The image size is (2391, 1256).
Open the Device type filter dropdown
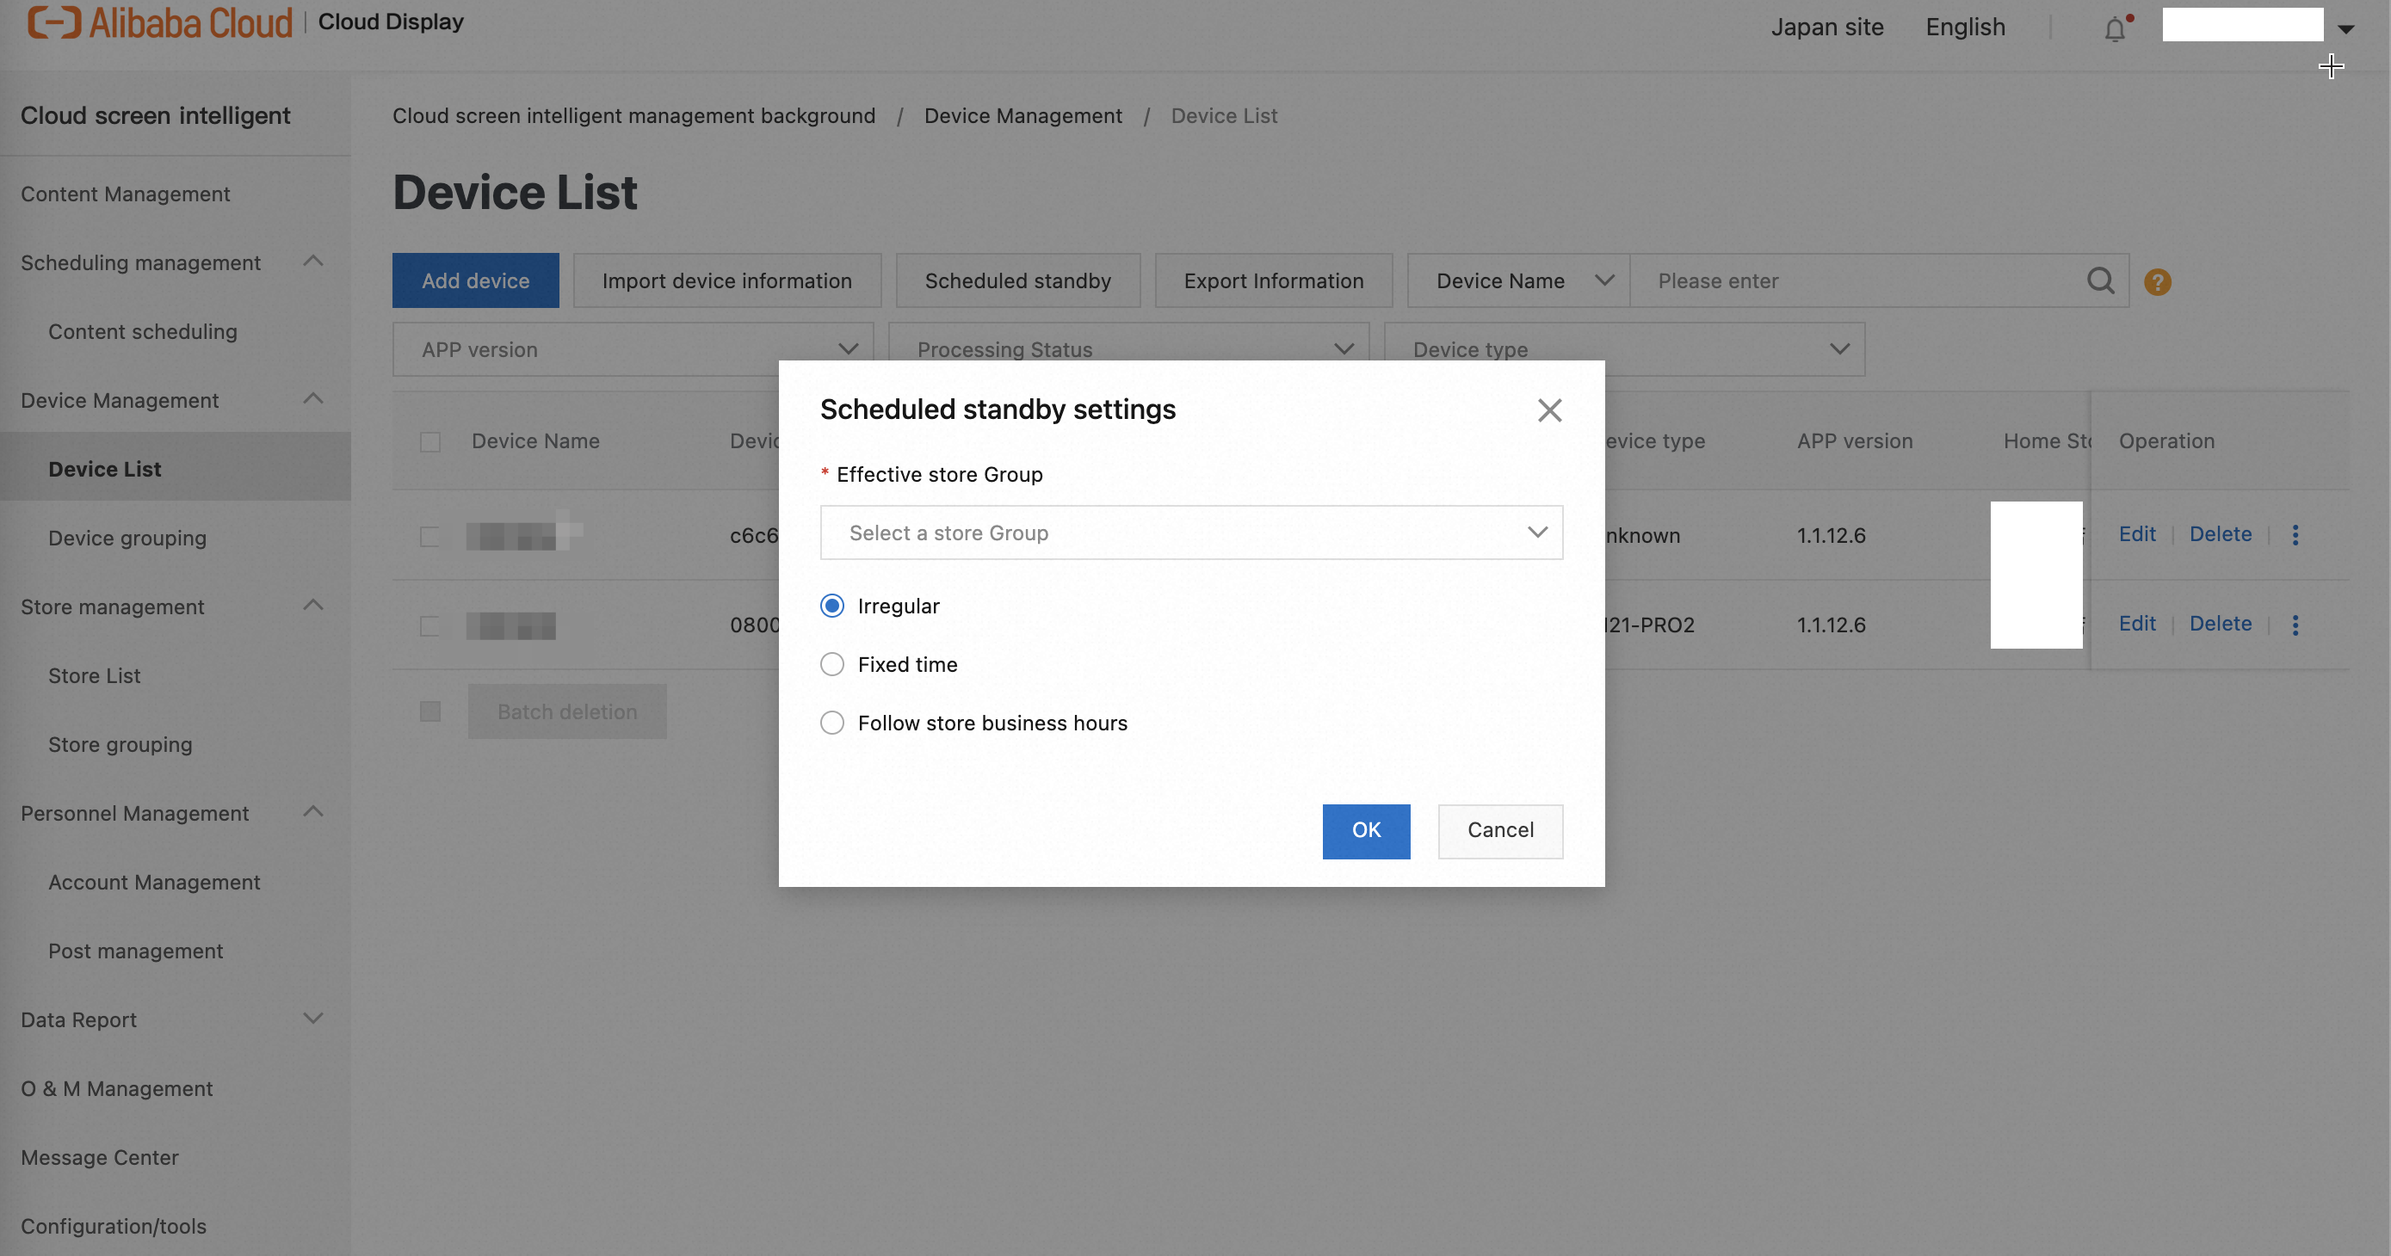[1624, 350]
